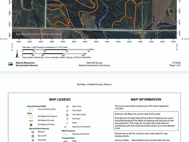This screenshot has height=142, width=189.
Task: Click the Page 1 of 3 indicator
Action: click(x=175, y=65)
